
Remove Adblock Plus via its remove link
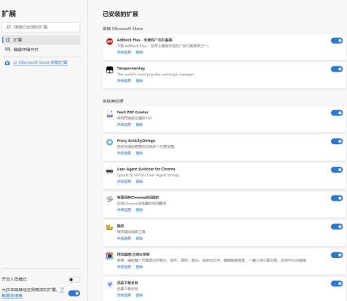[x=140, y=52]
